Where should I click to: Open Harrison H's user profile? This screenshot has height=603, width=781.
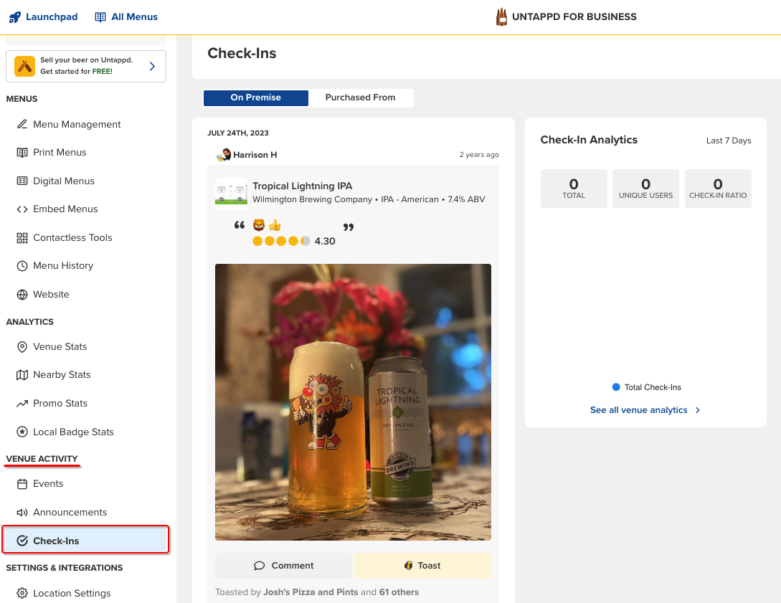click(255, 155)
